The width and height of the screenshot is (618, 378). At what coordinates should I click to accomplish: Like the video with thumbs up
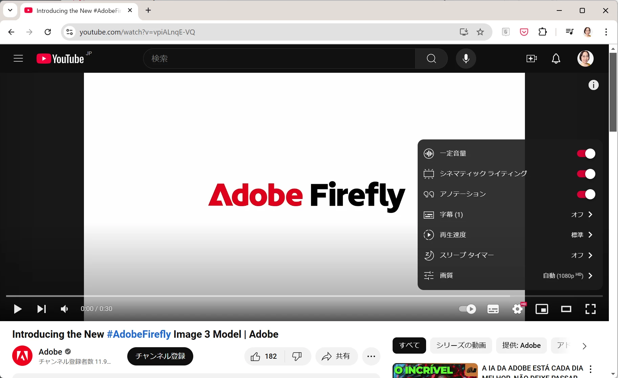(264, 356)
